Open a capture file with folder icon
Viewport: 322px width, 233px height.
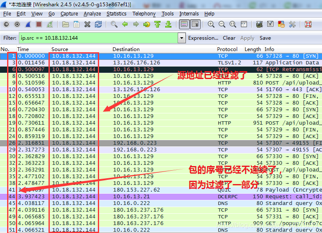[x=66, y=24]
